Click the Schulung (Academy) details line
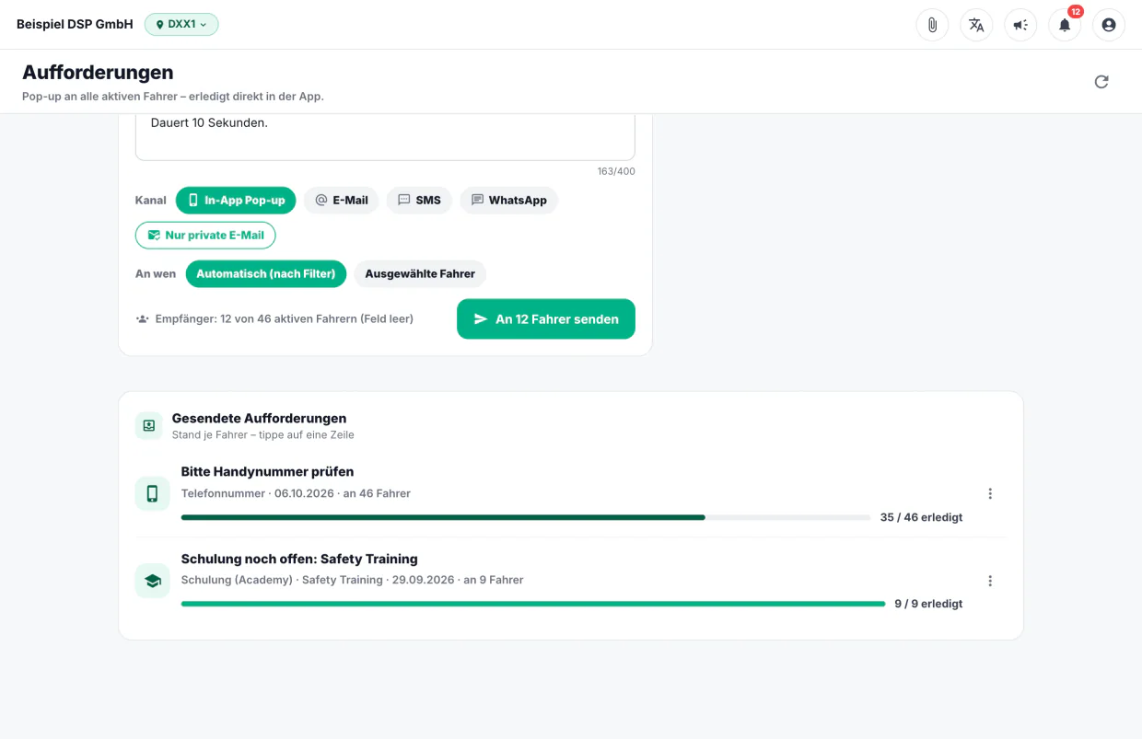The height and width of the screenshot is (739, 1142). click(x=352, y=580)
